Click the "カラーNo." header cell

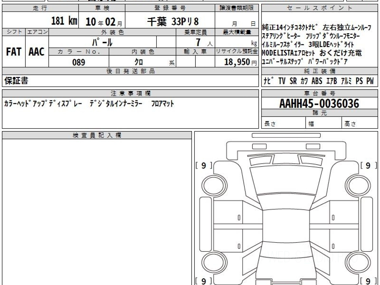(x=79, y=52)
